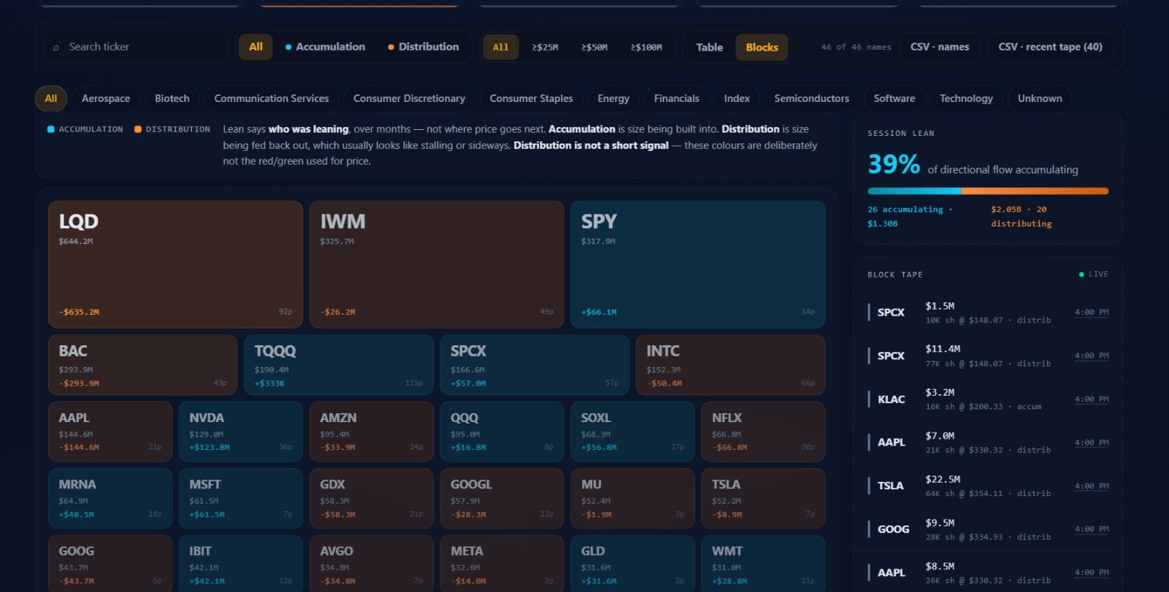This screenshot has width=1169, height=592.
Task: Filter by the Semiconductors sector
Action: click(812, 98)
